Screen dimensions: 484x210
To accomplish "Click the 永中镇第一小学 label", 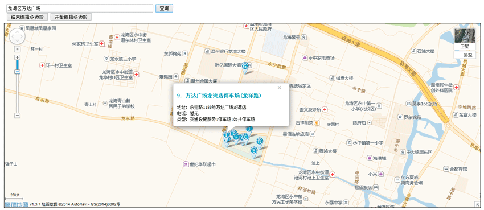I will point(368,143).
